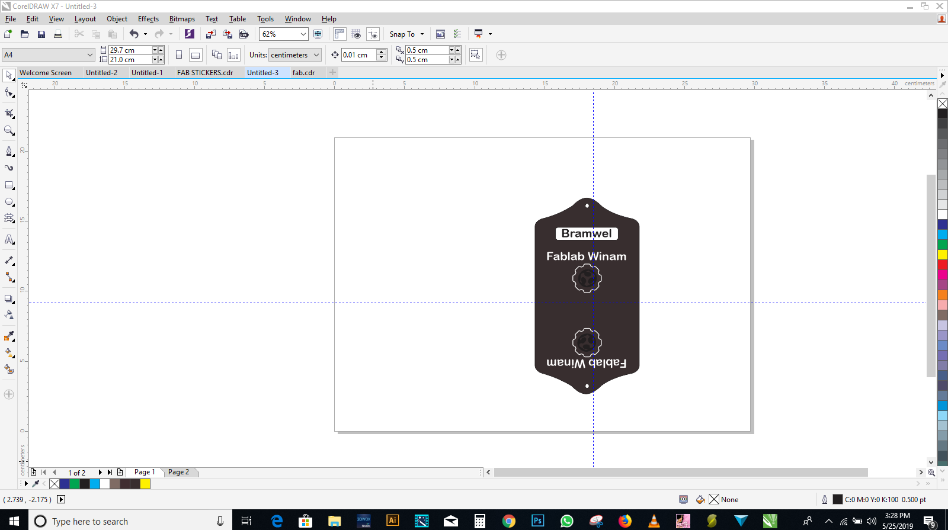Click the Publish to PDF icon
The width and height of the screenshot is (948, 530).
pos(244,34)
